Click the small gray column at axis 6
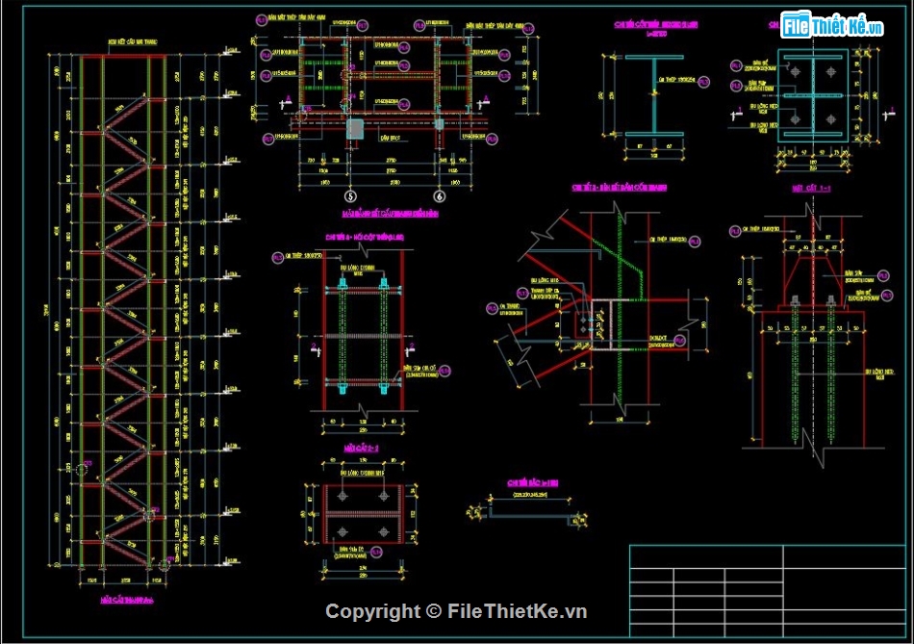Image resolution: width=914 pixels, height=644 pixels. pyautogui.click(x=439, y=123)
